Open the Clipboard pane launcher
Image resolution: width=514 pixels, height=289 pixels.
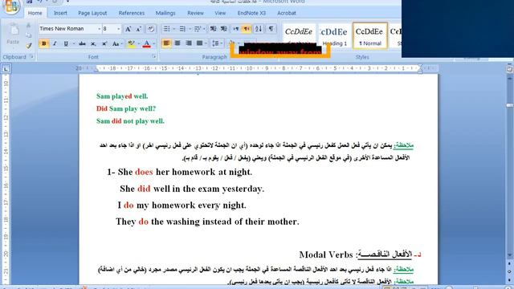(x=32, y=57)
